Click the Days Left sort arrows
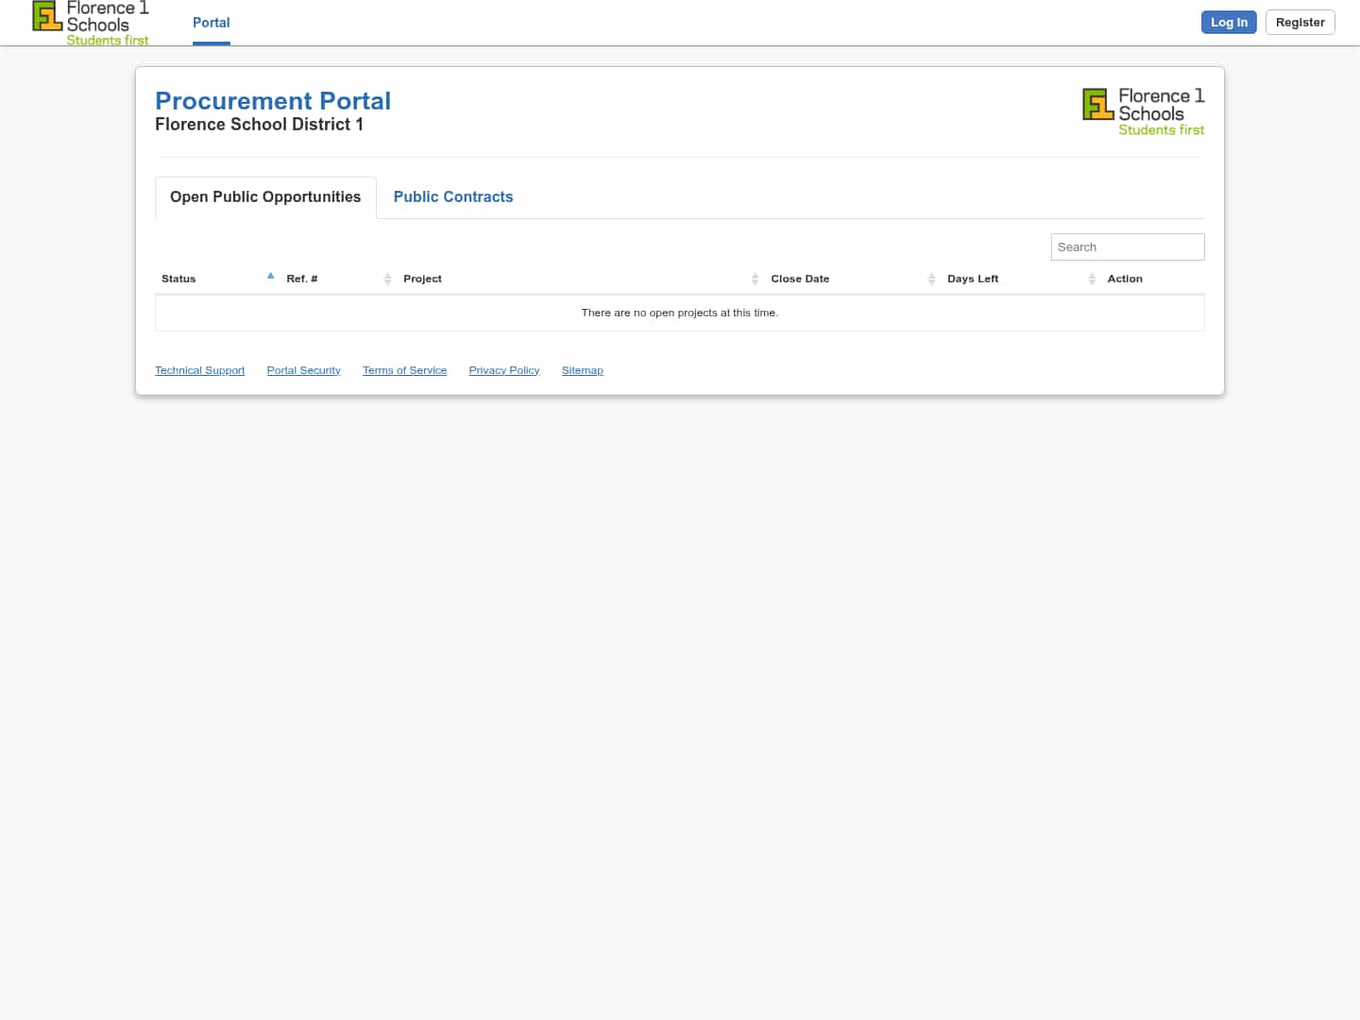Image resolution: width=1360 pixels, height=1020 pixels. click(1092, 279)
